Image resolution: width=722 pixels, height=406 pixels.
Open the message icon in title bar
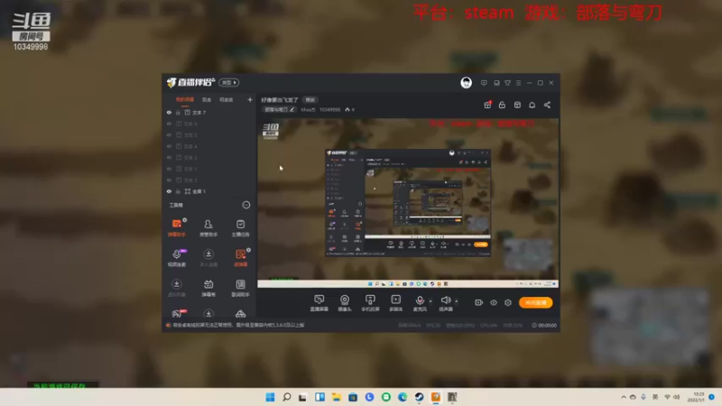(484, 83)
